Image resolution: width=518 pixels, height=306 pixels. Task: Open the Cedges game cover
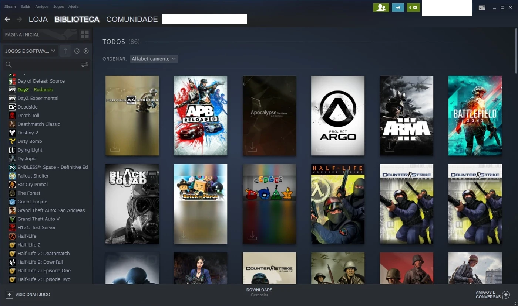269,204
